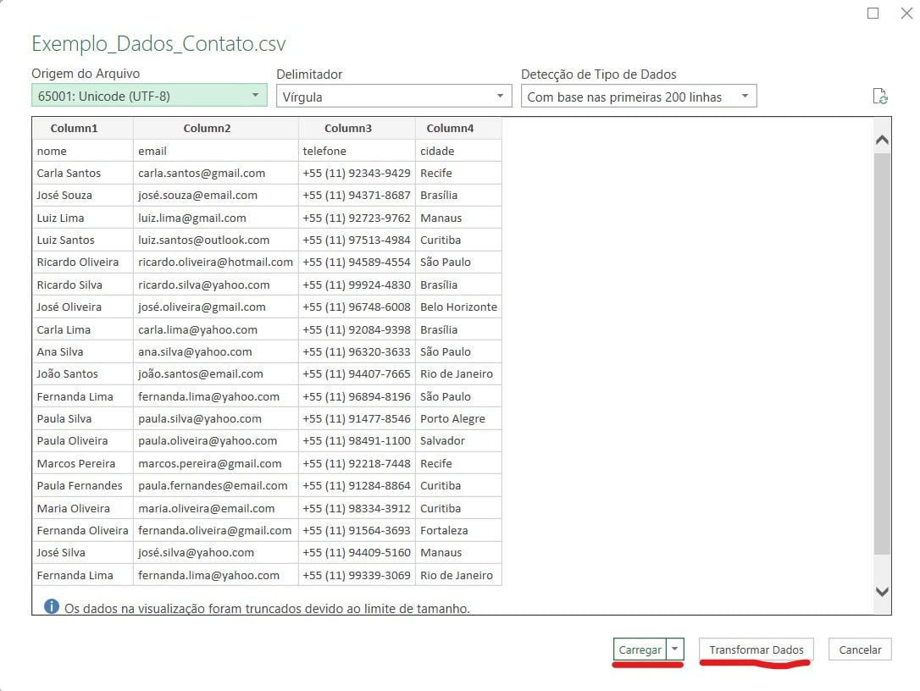Screen dimensions: 920x691
Task: Click the preview scrollbar up arrow
Action: pyautogui.click(x=882, y=140)
